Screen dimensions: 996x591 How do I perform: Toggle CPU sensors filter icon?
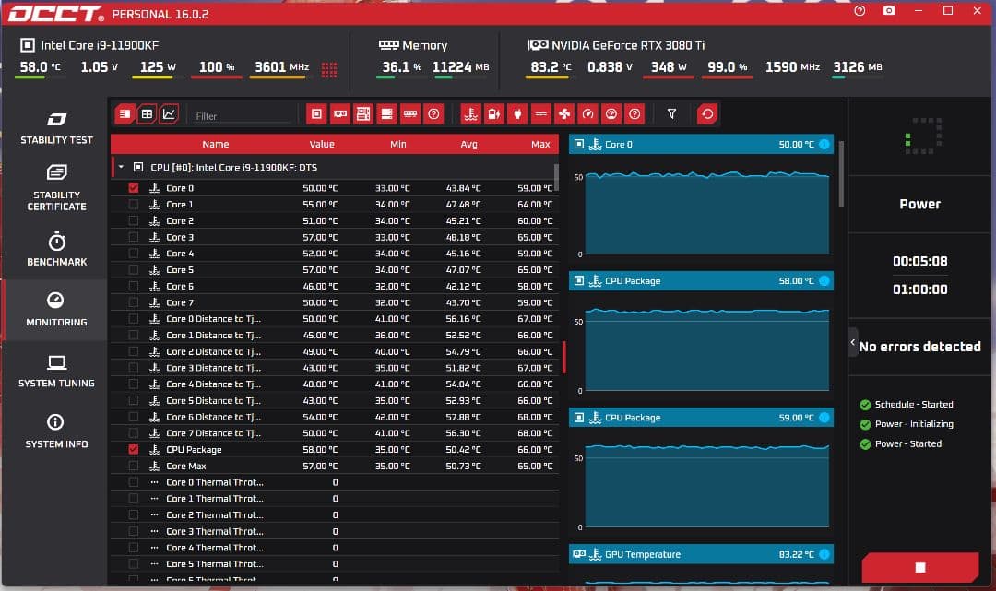coord(316,114)
